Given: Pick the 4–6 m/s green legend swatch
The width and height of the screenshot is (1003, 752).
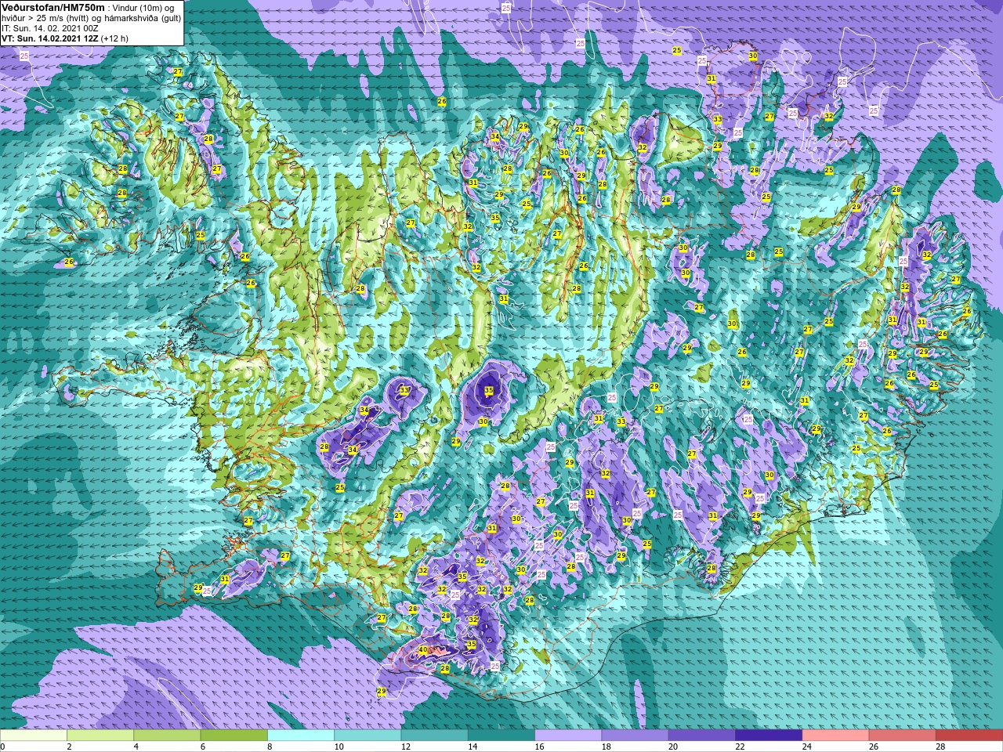Looking at the screenshot, I should pos(167,736).
